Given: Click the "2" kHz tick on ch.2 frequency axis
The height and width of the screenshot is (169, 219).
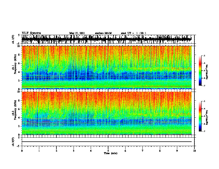Looking at the screenshot, I should click(19, 126).
